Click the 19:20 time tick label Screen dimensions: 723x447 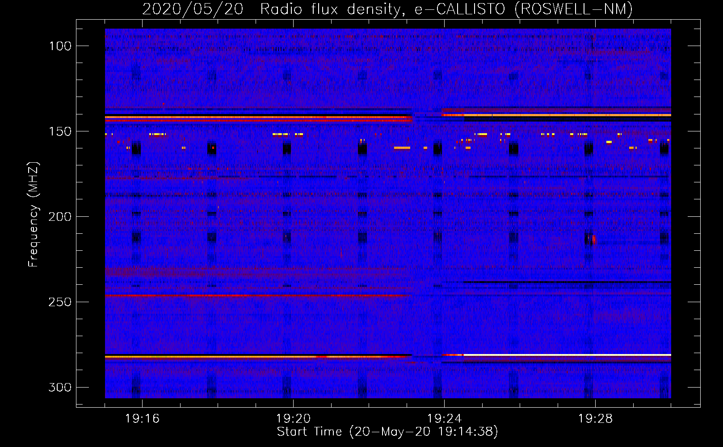pyautogui.click(x=293, y=419)
